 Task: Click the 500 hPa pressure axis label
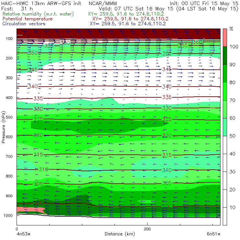tap(9, 117)
